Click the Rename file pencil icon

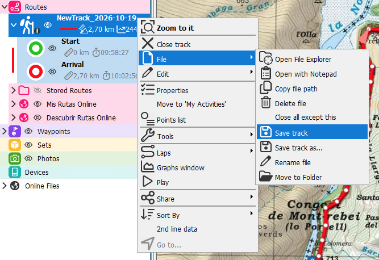click(x=265, y=161)
